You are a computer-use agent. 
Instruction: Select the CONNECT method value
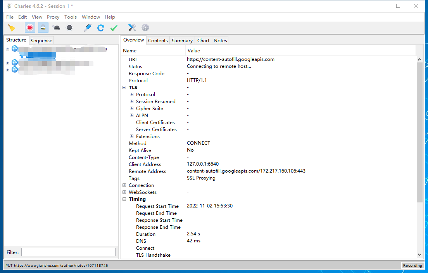point(198,143)
